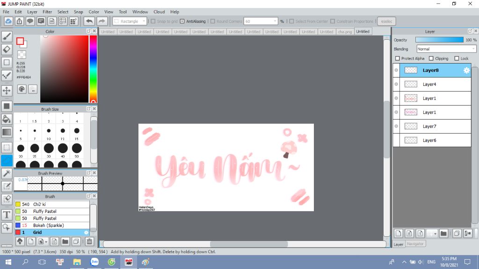This screenshot has height=269, width=479.
Task: Add new layer in Layer panel
Action: (399, 234)
